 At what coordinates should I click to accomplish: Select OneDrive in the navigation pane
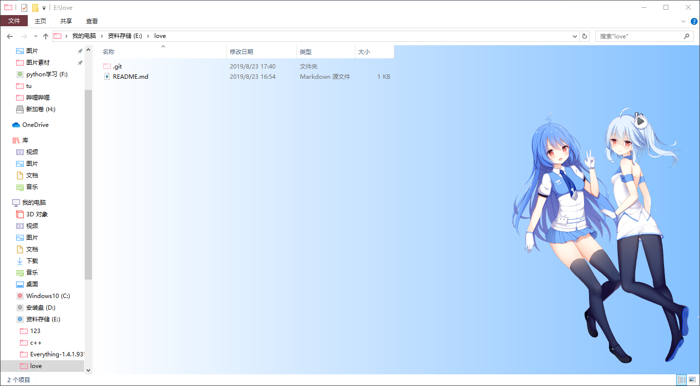35,125
